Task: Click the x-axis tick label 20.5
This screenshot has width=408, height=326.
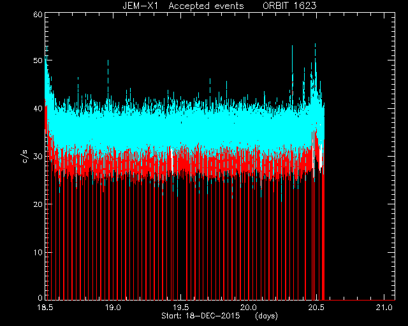Action: [x=316, y=308]
